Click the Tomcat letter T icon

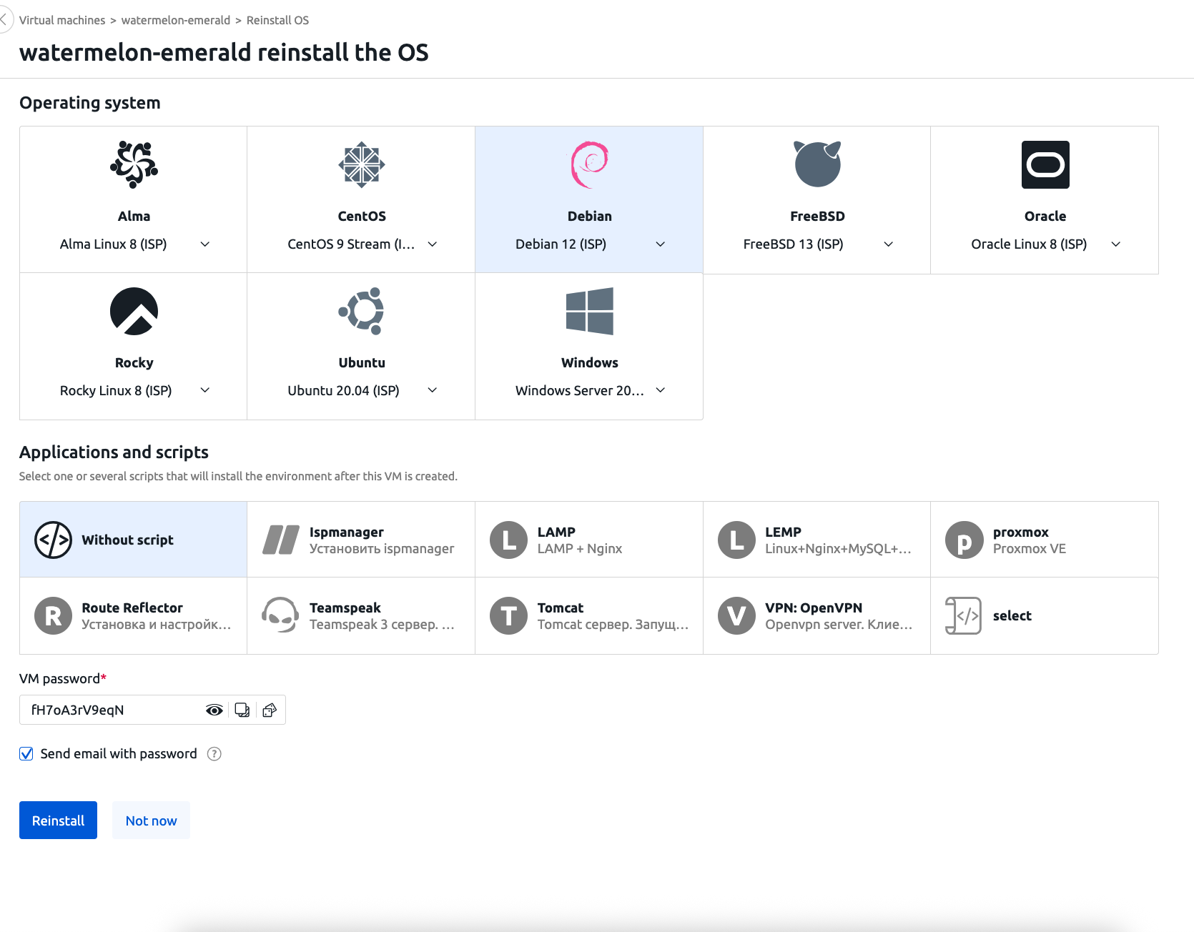point(508,615)
